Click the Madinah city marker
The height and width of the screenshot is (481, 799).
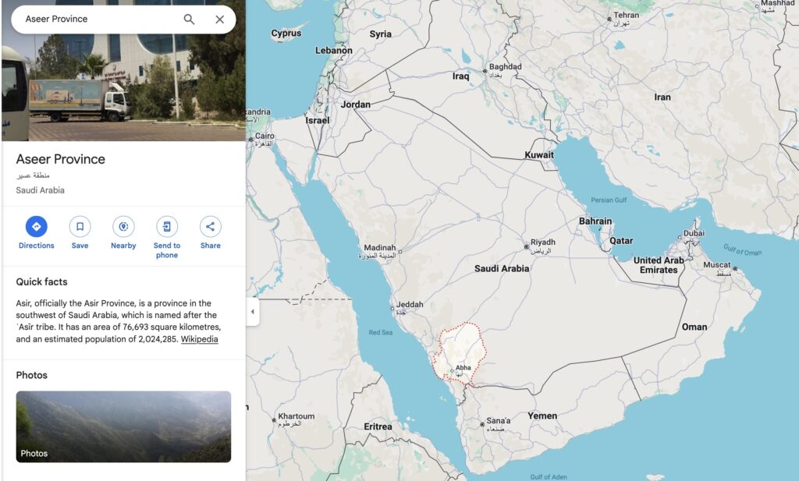tap(400, 251)
